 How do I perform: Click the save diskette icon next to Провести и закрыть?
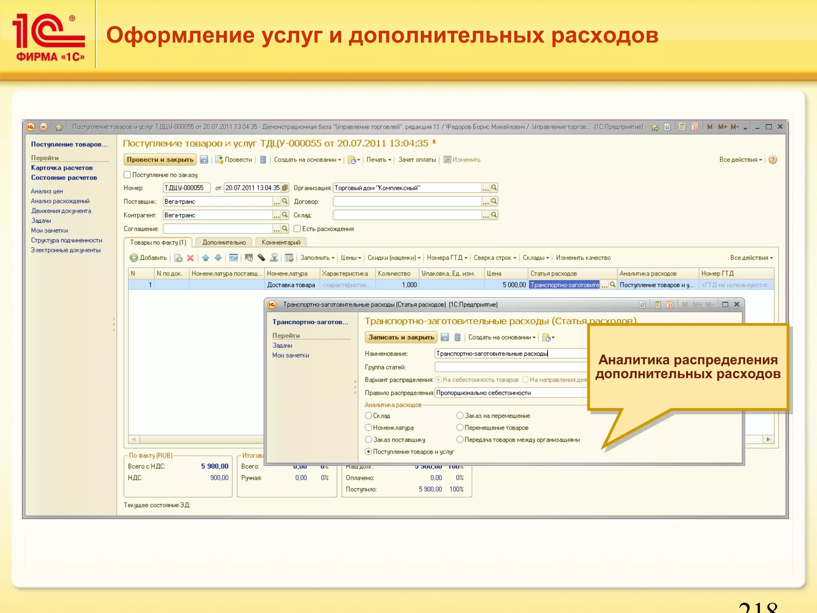[x=204, y=160]
